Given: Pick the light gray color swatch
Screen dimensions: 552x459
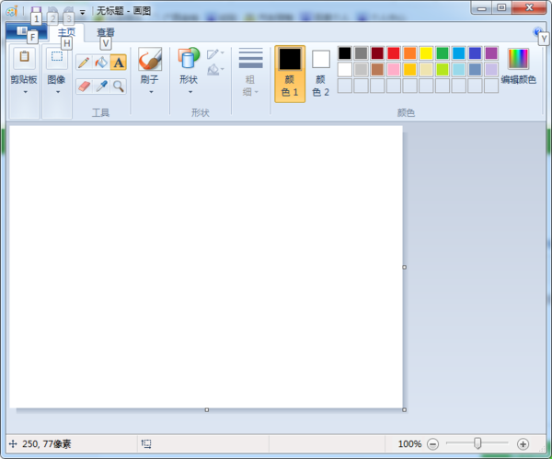Looking at the screenshot, I should tap(361, 70).
